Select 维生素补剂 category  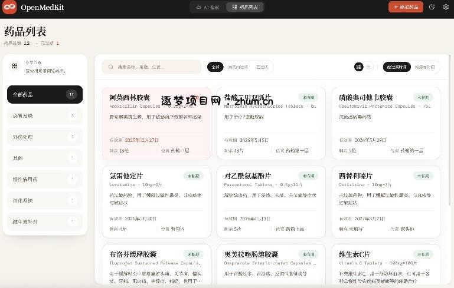[x=45, y=222]
